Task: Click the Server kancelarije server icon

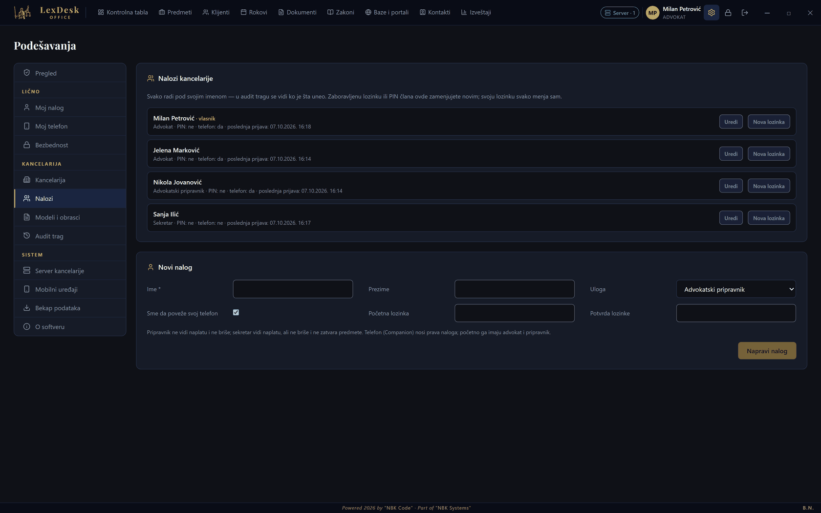Action: (27, 270)
